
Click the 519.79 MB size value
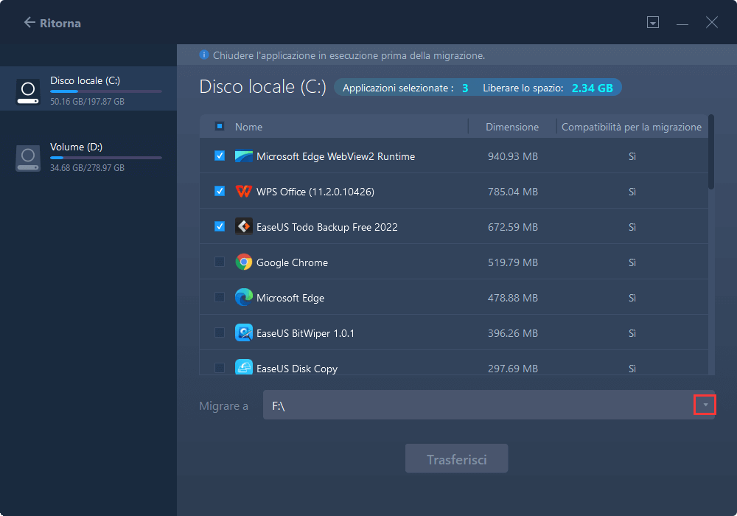pyautogui.click(x=512, y=262)
